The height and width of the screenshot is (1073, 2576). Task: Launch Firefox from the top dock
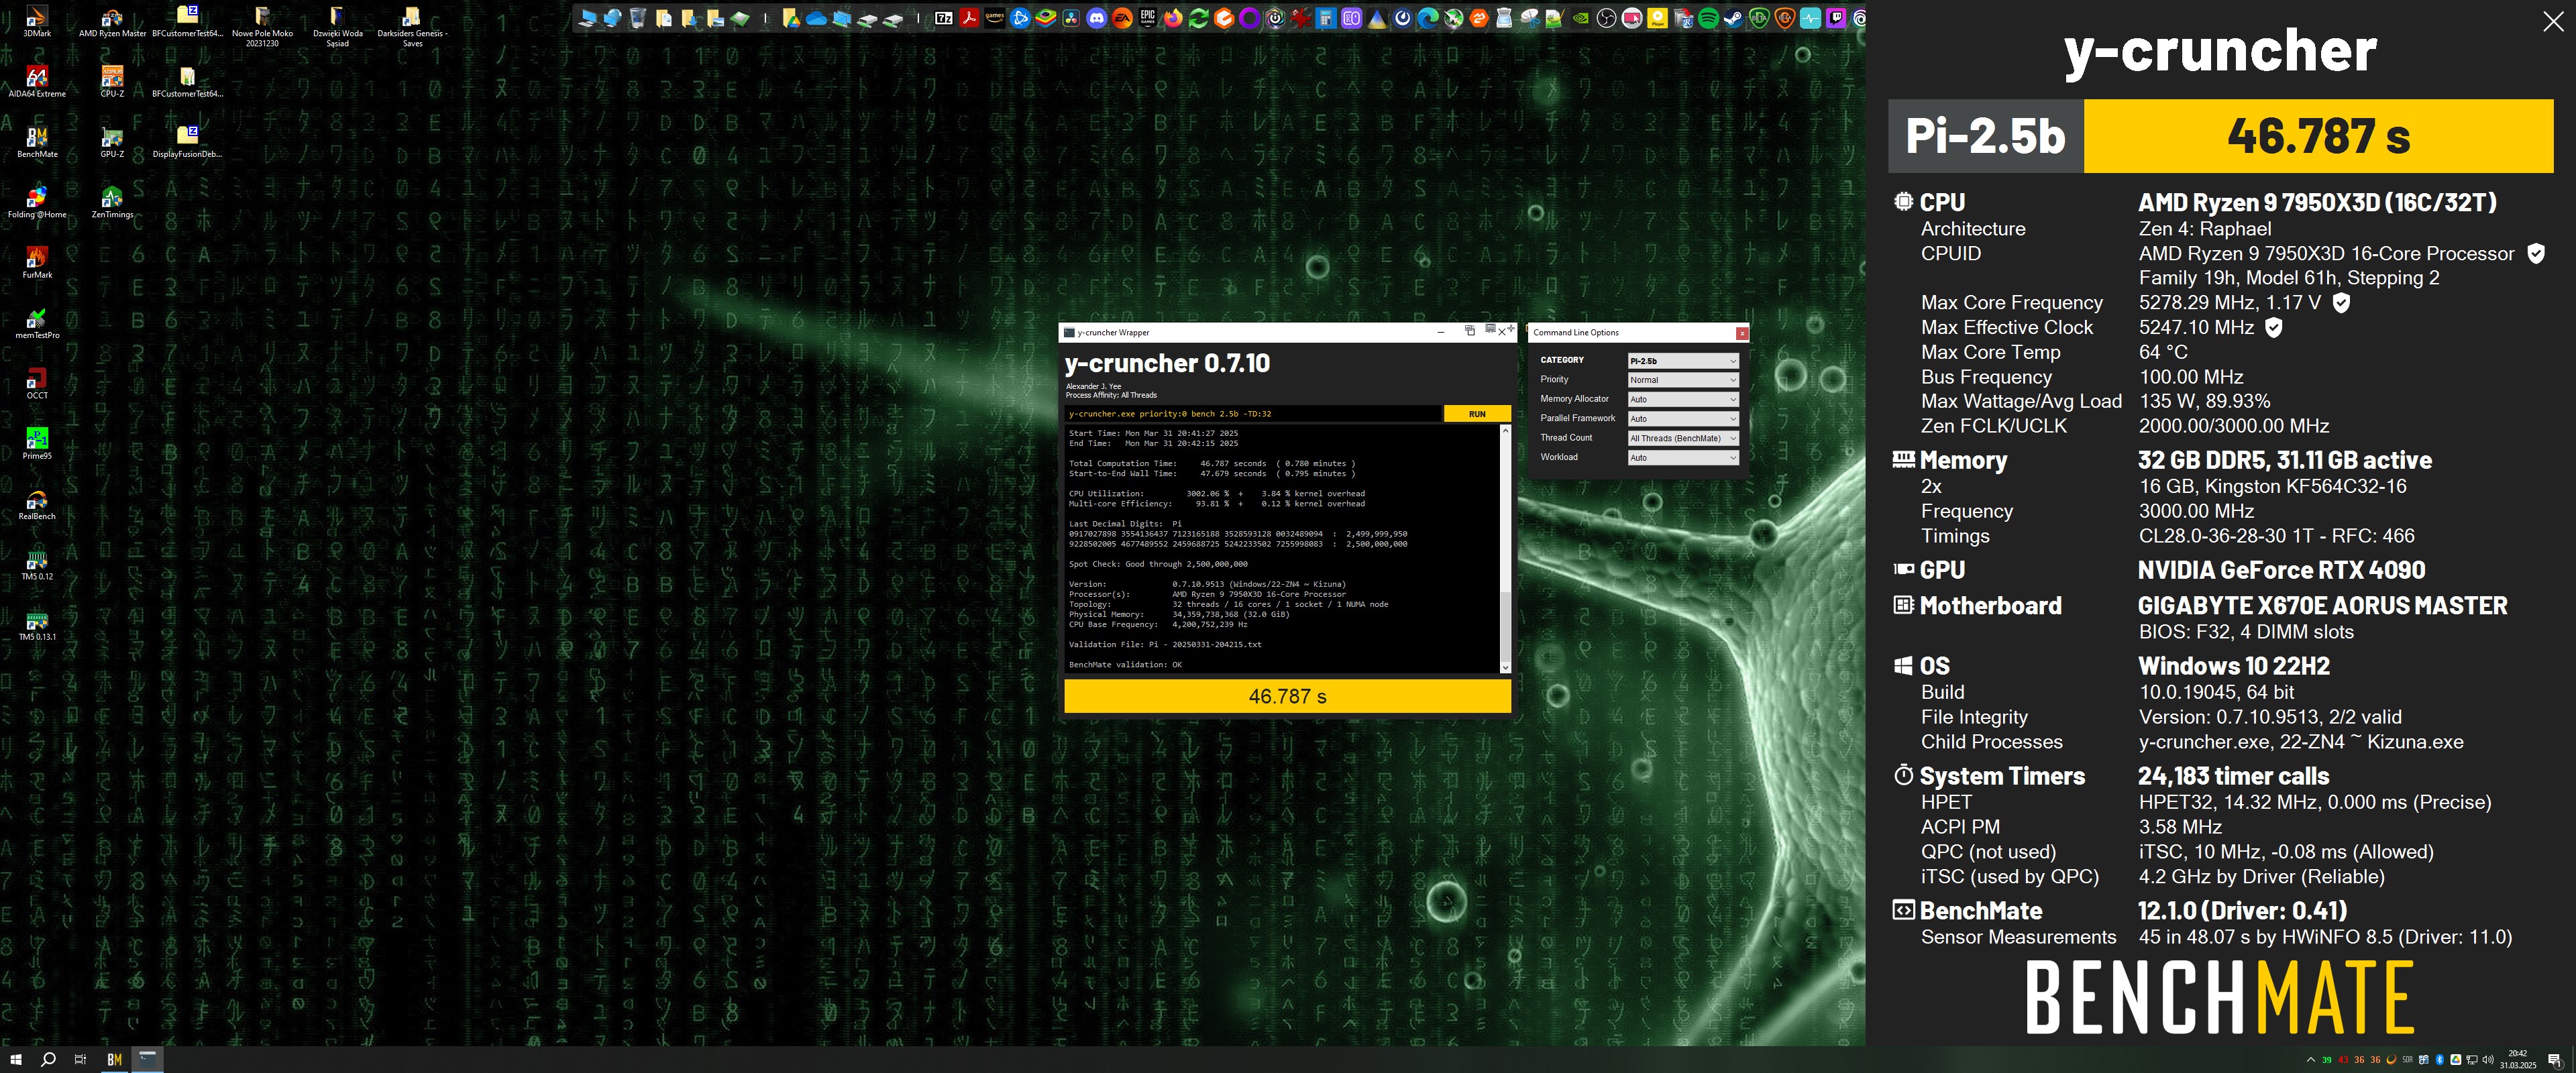[x=1174, y=18]
